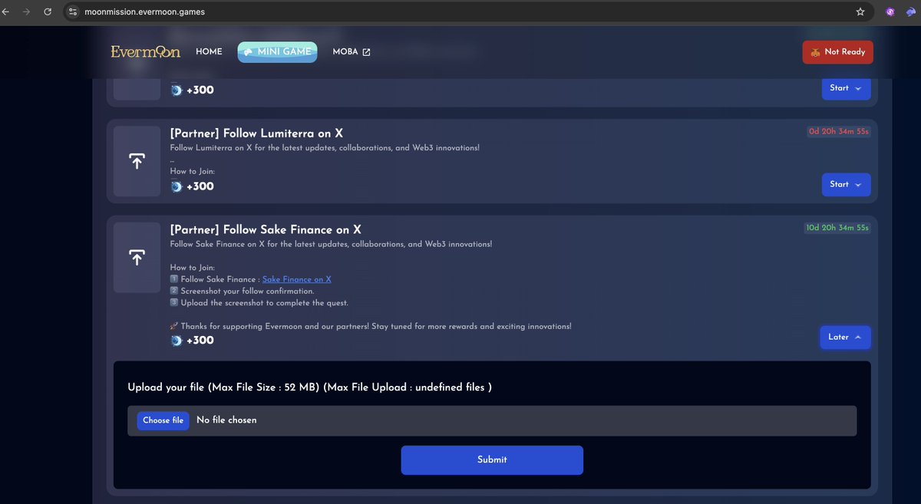Click 'Upload the screenshot to complete the quest.' text

click(x=264, y=302)
